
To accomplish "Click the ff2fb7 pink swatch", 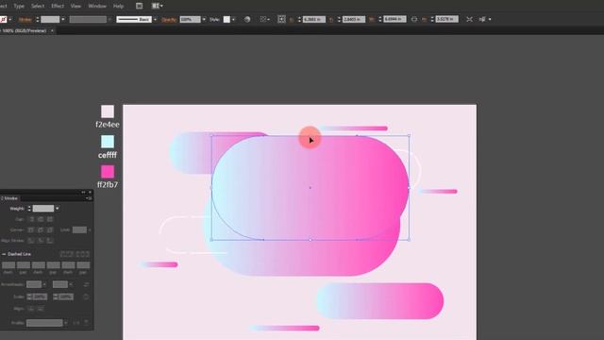I will (108, 172).
